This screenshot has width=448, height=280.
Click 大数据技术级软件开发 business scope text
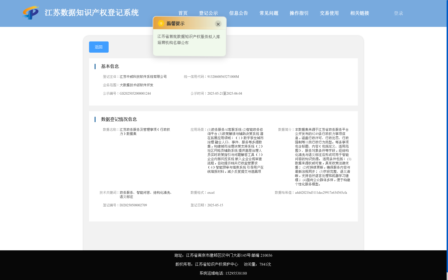[136, 85]
